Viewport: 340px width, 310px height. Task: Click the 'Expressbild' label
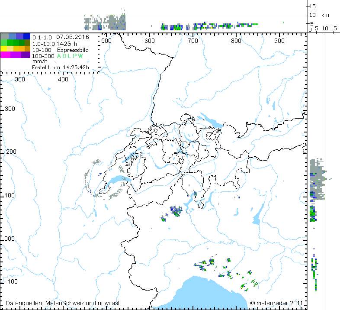[x=73, y=50]
